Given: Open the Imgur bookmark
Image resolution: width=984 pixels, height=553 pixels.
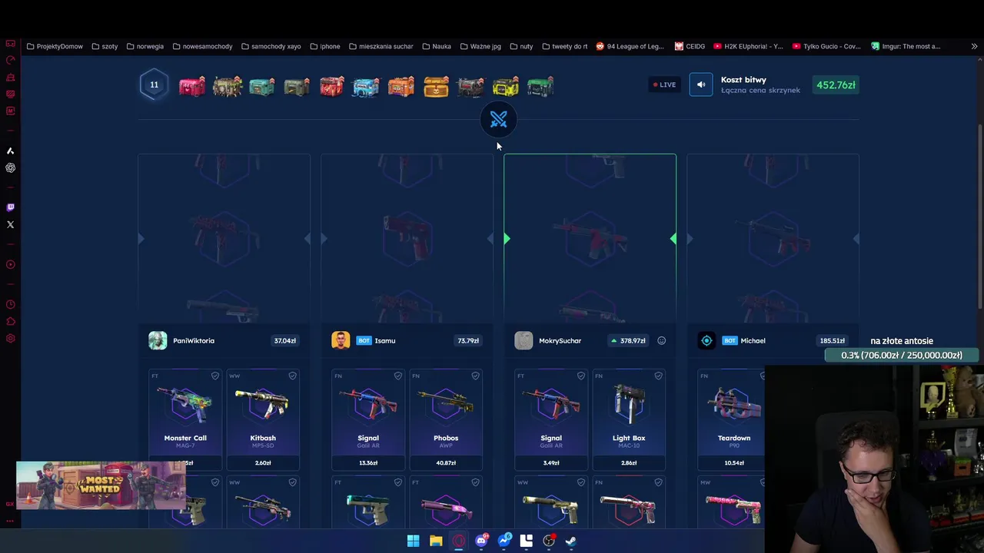Looking at the screenshot, I should click(906, 46).
